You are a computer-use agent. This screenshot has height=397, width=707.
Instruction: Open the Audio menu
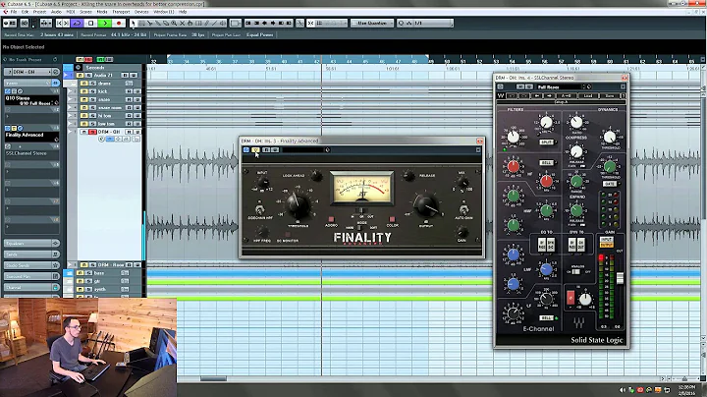pos(56,12)
